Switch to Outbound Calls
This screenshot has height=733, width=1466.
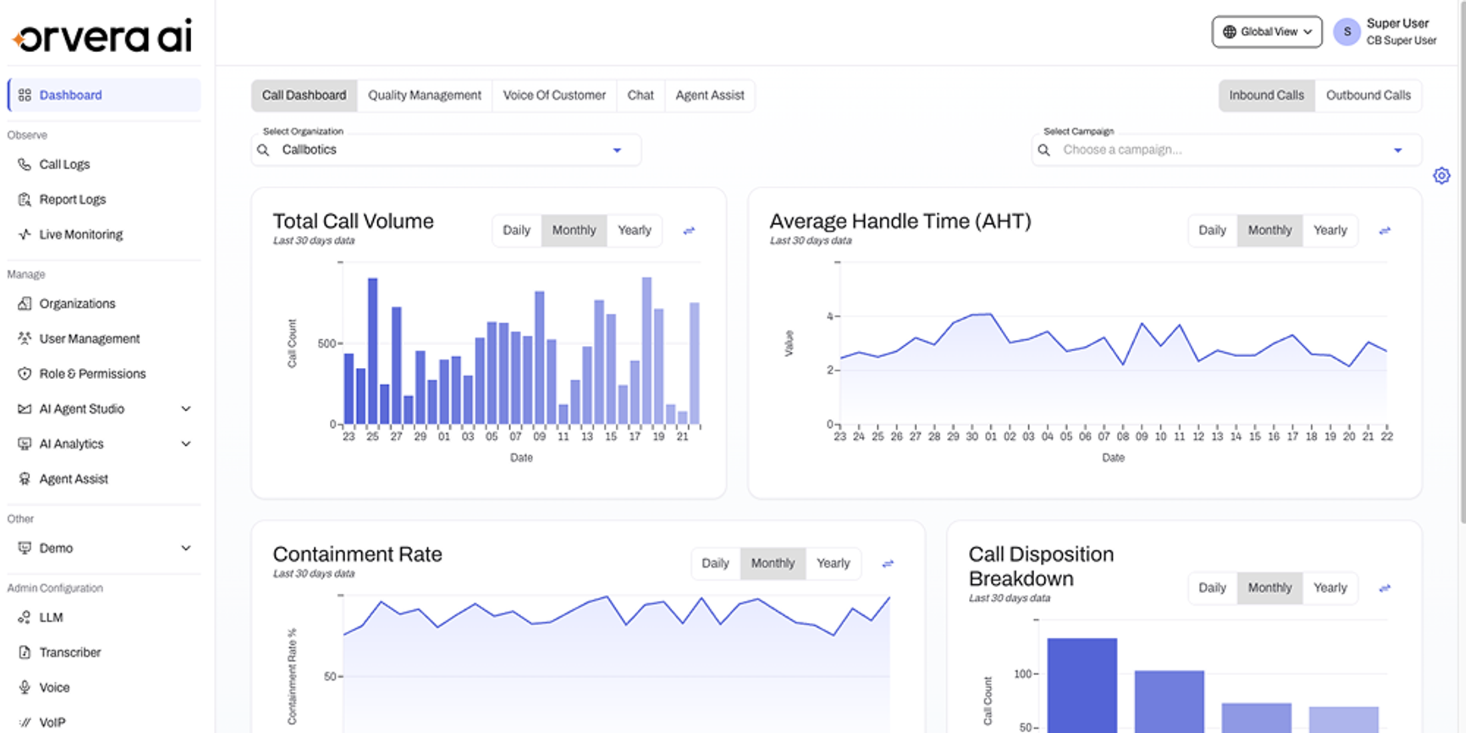tap(1368, 95)
